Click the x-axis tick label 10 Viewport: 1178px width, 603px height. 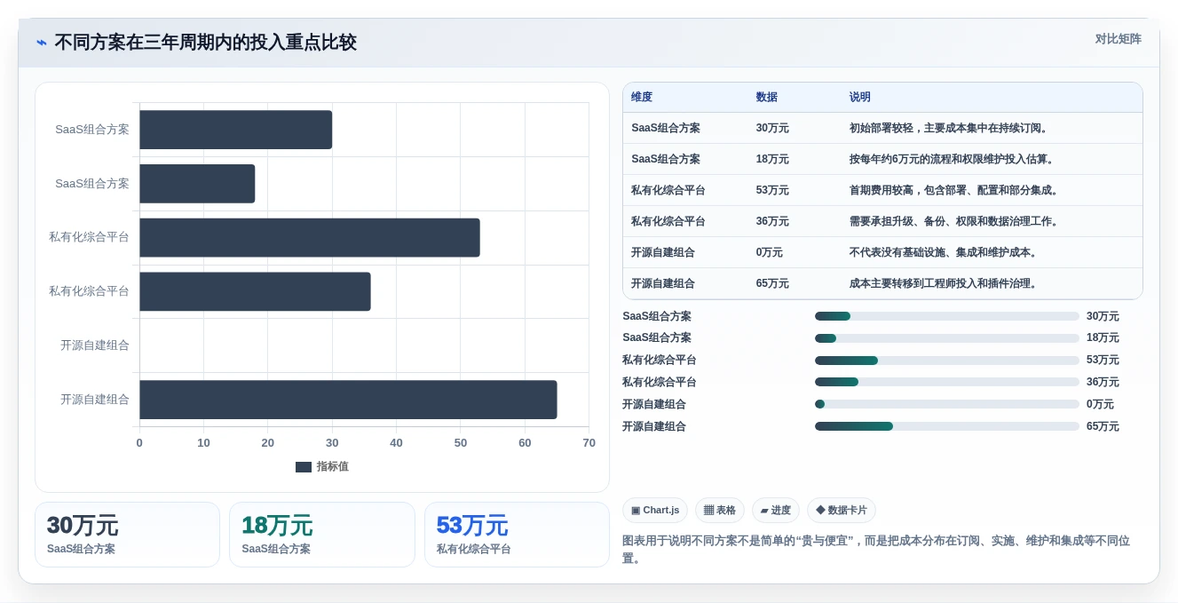[x=203, y=443]
